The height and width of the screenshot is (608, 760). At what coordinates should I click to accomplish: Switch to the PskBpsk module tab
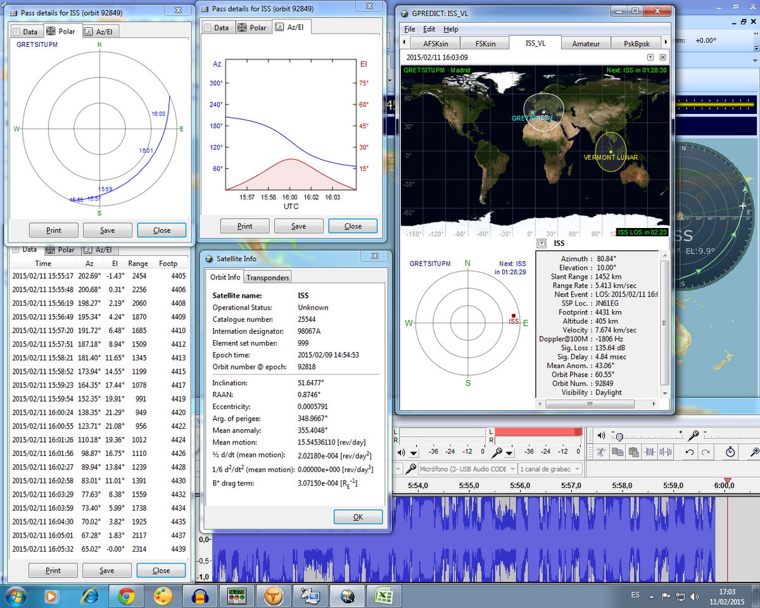click(x=635, y=43)
